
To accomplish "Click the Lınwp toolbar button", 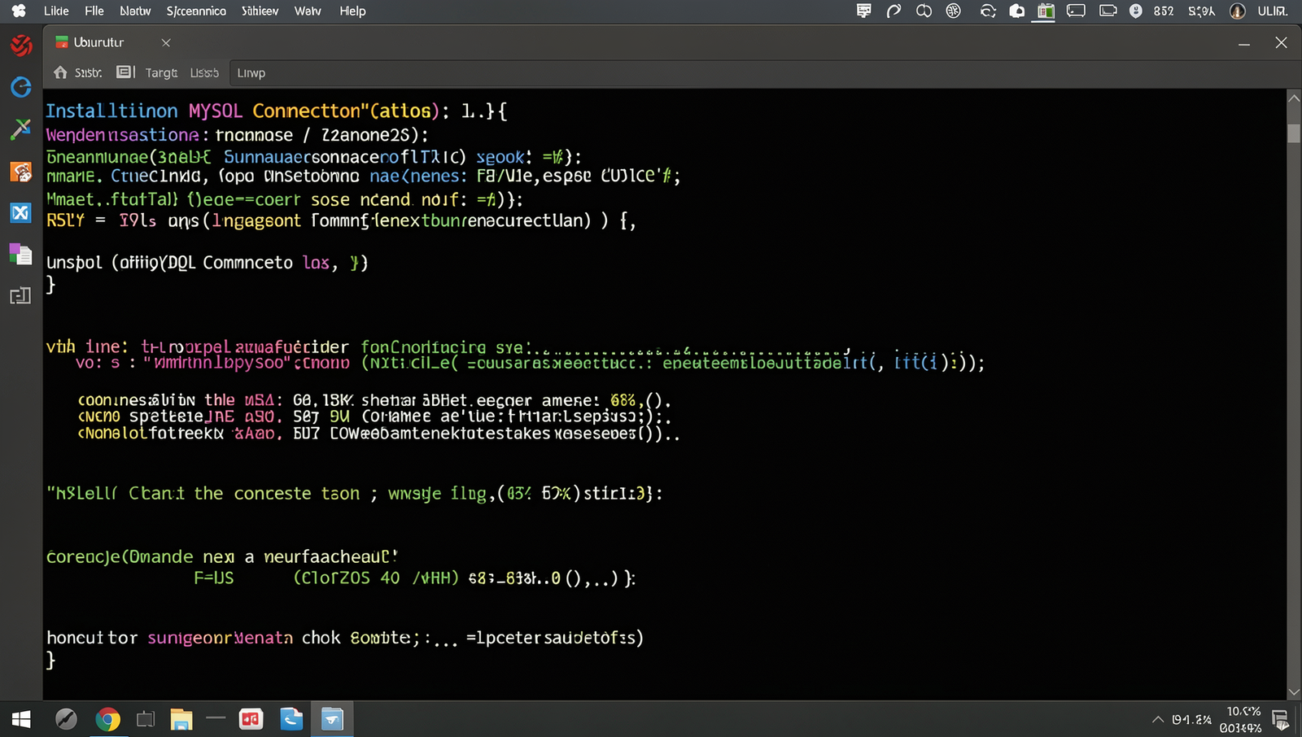I will 251,72.
